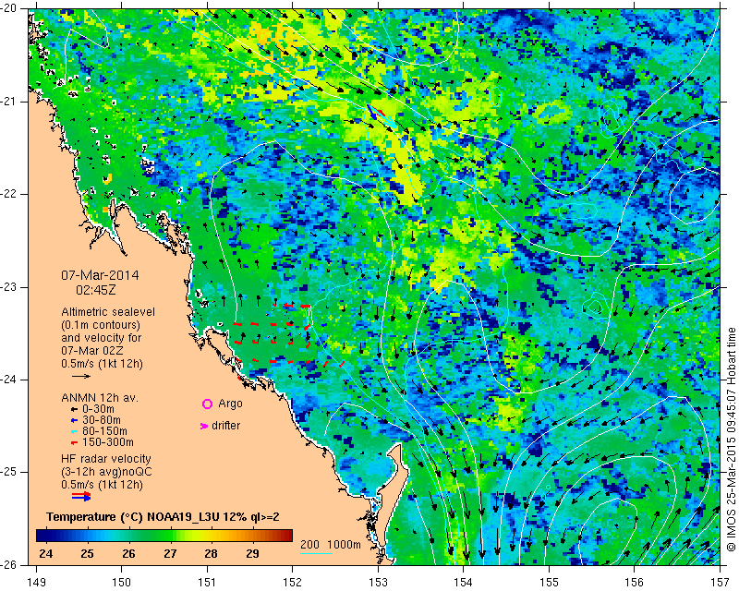Click the black 0-30m ANMN arrow symbol
Screen dimensions: 739x591
click(x=74, y=410)
